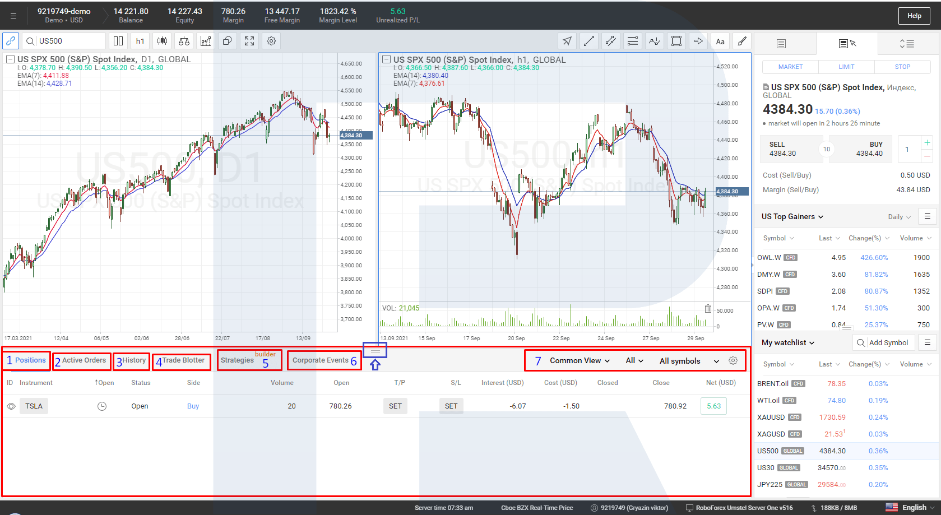Click BUY at 4384.40
Image resolution: width=941 pixels, height=515 pixels.
click(861, 149)
